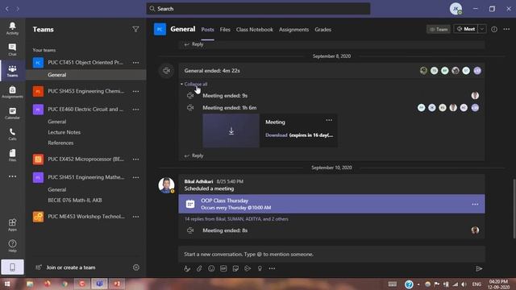The width and height of the screenshot is (516, 290).
Task: Open the user profile avatar menu
Action: coord(456,9)
